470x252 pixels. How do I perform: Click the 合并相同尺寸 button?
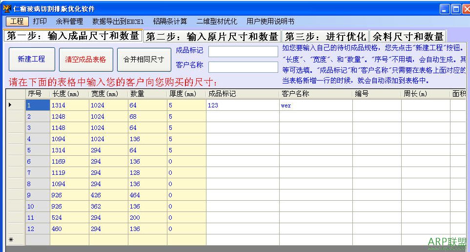(x=143, y=60)
